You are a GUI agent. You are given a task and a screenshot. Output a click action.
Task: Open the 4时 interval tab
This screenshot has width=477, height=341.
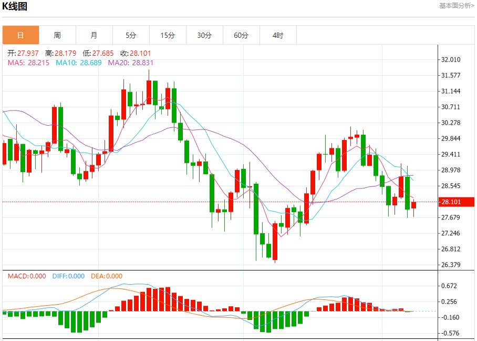(x=278, y=35)
